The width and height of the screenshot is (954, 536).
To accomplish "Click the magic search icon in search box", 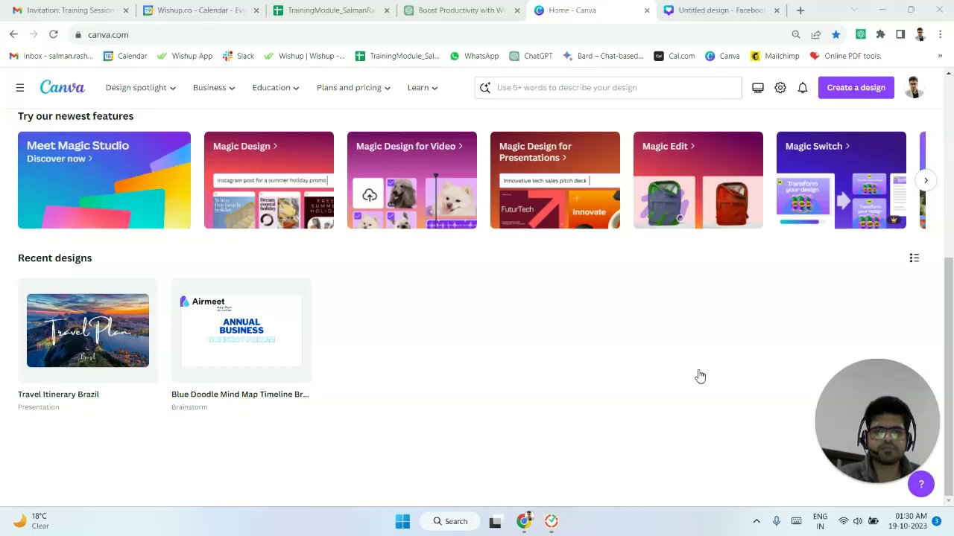I will pyautogui.click(x=485, y=88).
